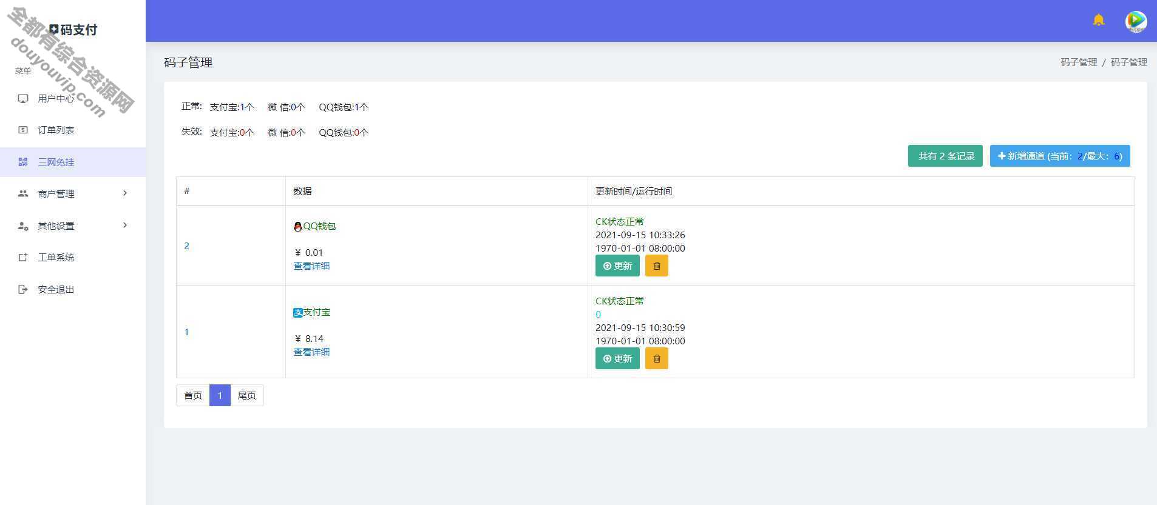The width and height of the screenshot is (1157, 505).
Task: Click row ID 2 link
Action: pos(186,246)
